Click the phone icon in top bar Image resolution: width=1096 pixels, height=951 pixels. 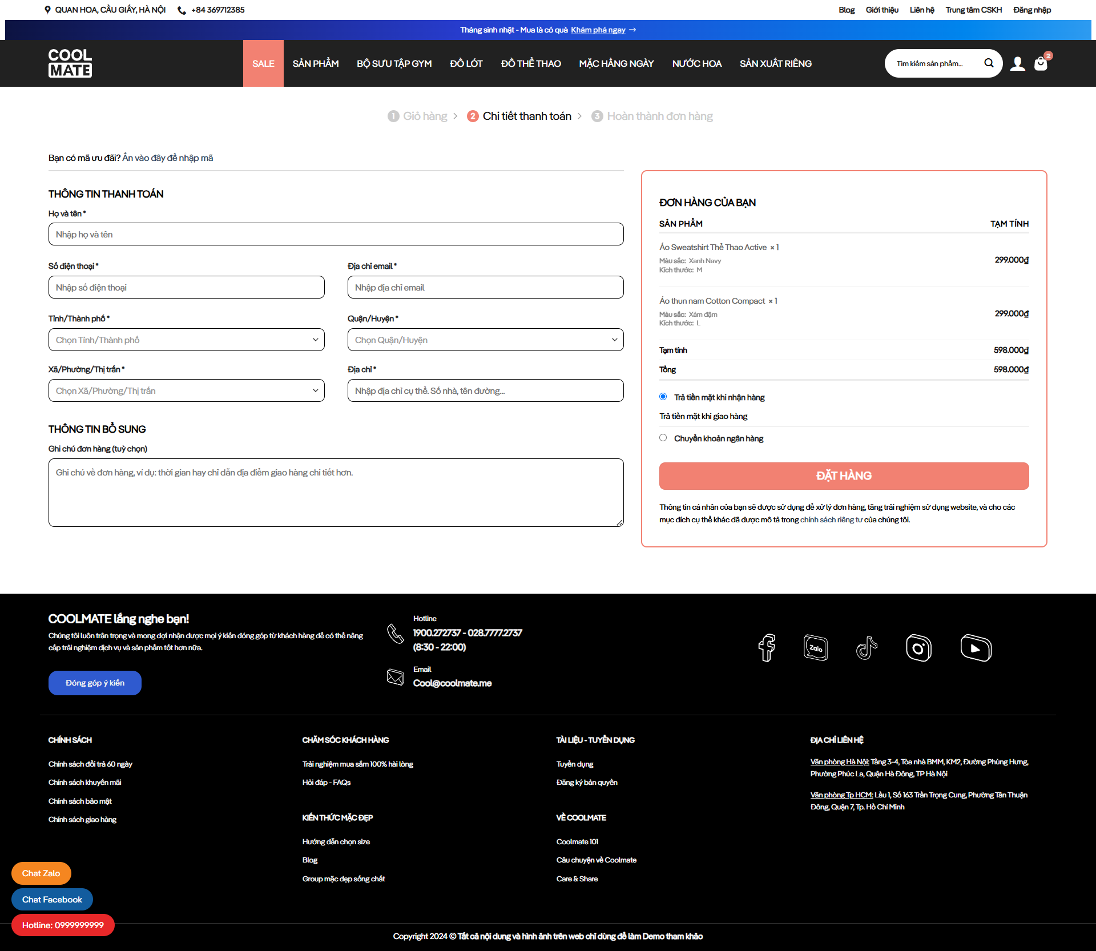coord(182,10)
